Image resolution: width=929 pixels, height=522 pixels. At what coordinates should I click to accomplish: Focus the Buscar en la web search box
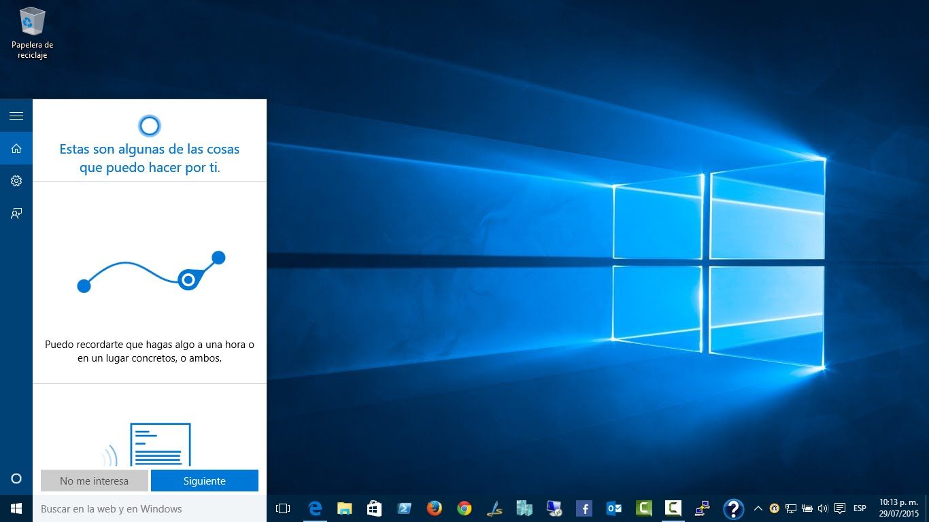(150, 508)
